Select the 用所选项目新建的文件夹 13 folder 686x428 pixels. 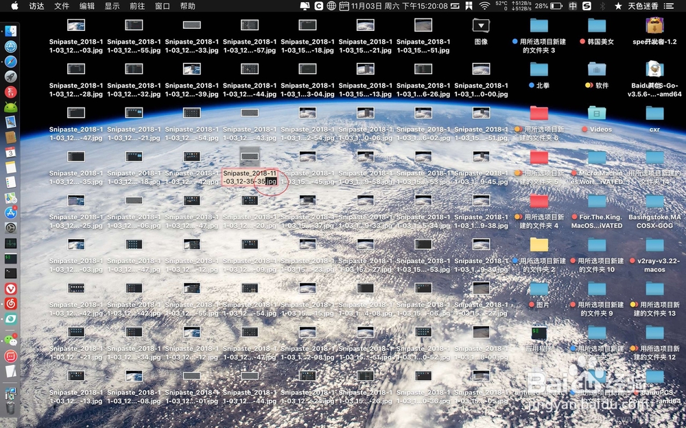point(654,288)
